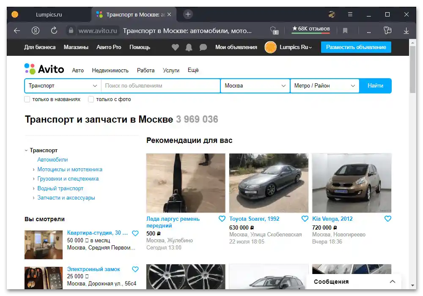
Task: Bookmark this page with the bookmark icon
Action: (345, 31)
